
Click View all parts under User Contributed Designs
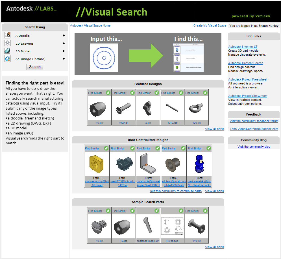(214, 191)
